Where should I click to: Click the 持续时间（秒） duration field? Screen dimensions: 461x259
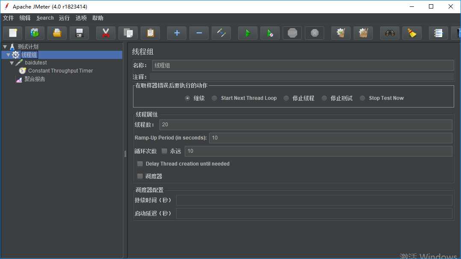pos(314,201)
